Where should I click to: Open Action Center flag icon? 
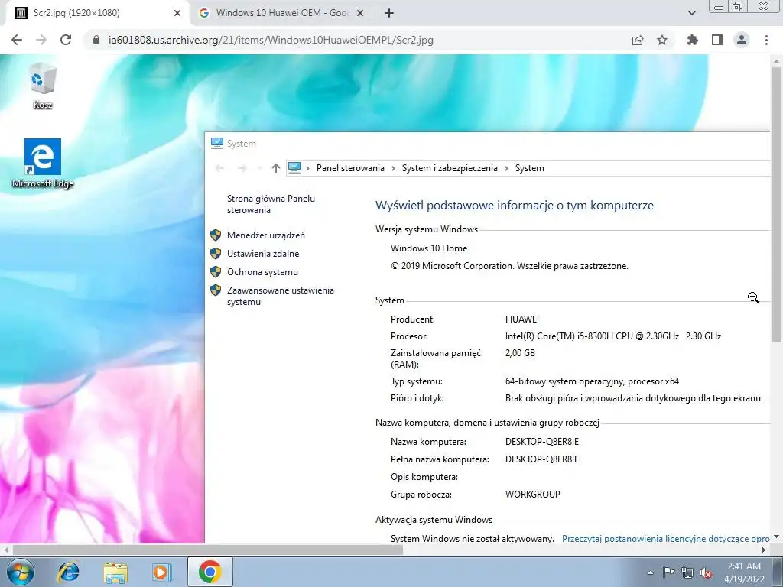coord(668,572)
